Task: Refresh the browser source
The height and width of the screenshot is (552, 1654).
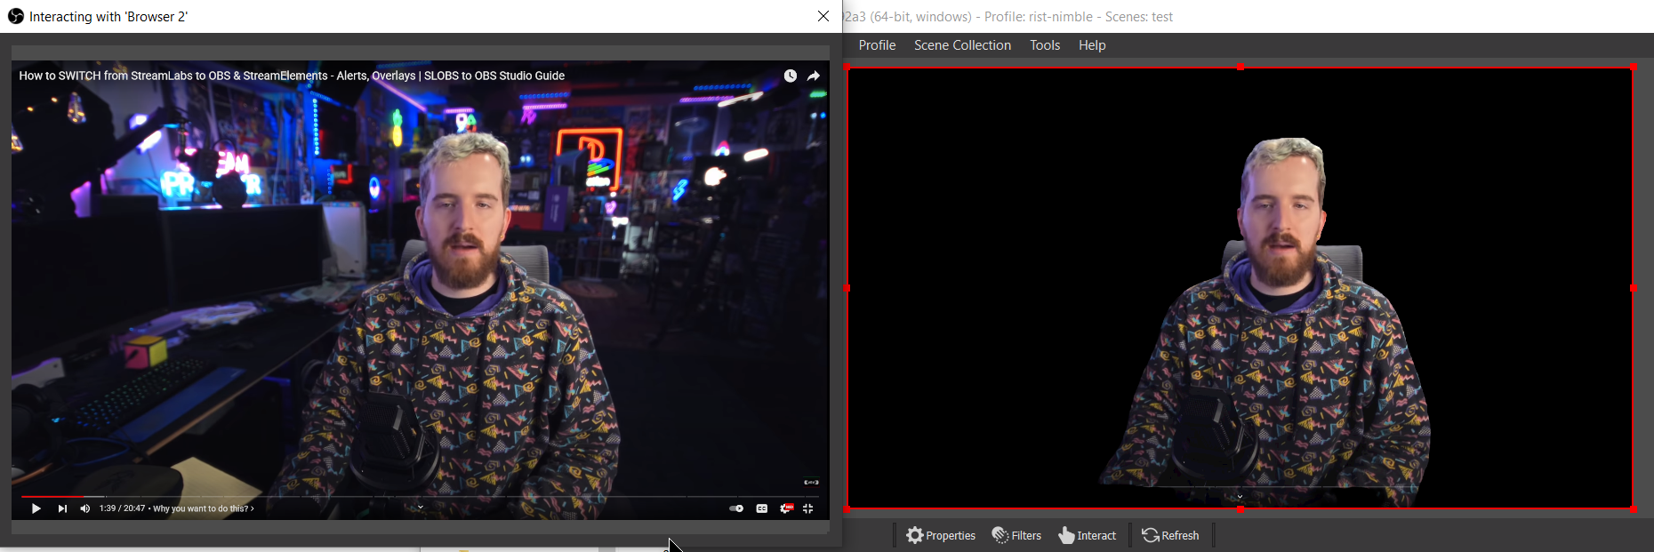Action: pyautogui.click(x=1170, y=535)
